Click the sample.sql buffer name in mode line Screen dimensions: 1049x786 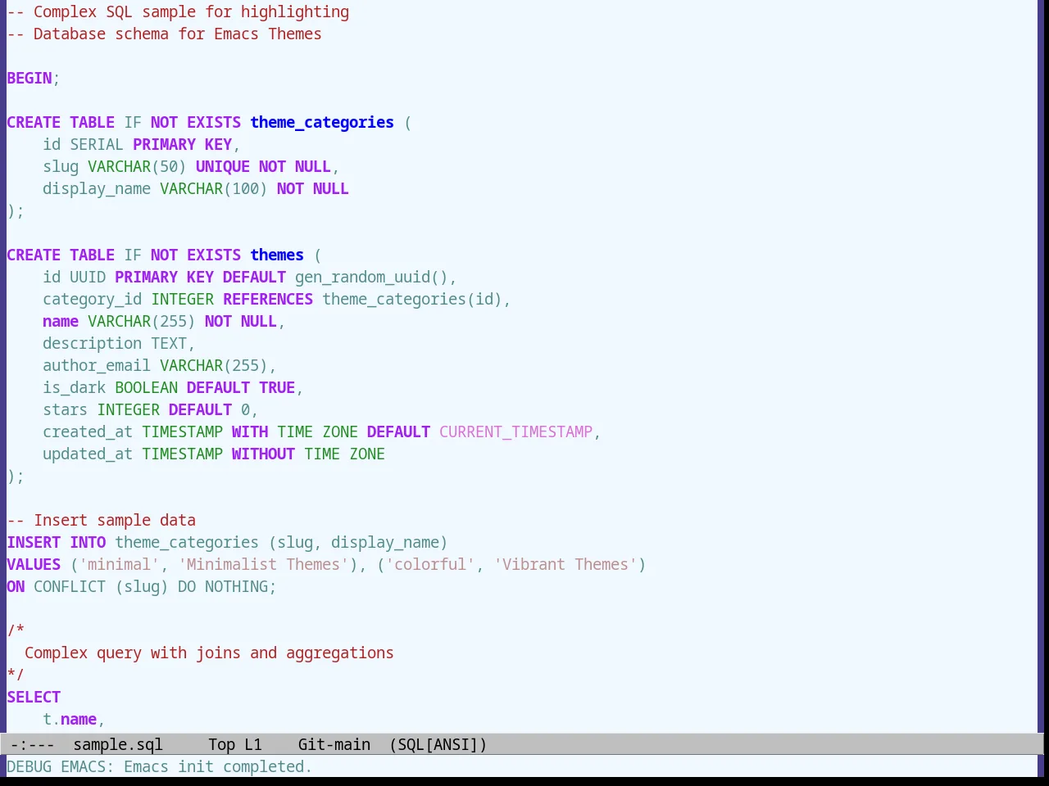coord(118,744)
